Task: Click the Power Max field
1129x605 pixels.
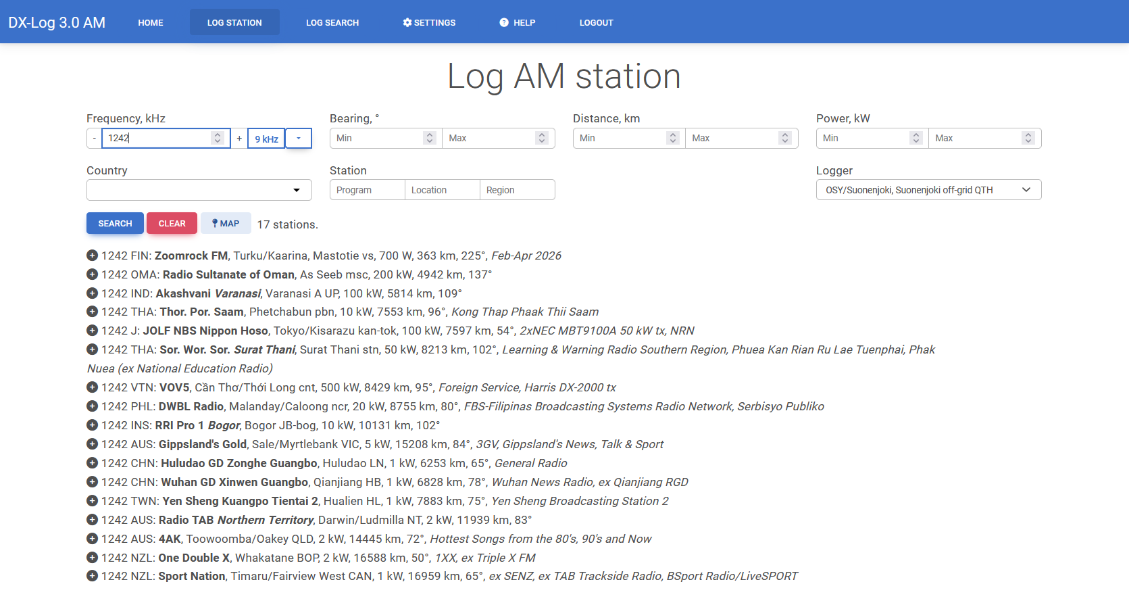Action: point(985,138)
